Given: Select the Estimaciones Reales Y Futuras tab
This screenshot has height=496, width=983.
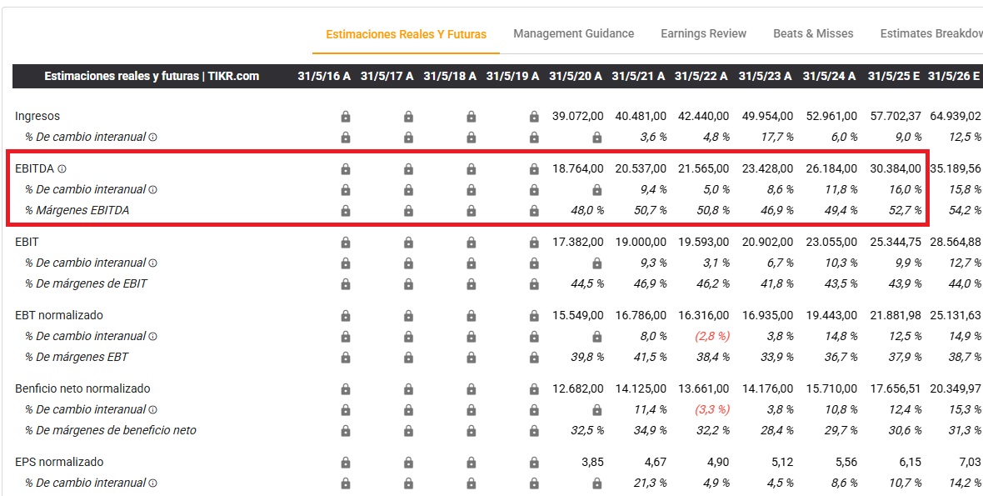Looking at the screenshot, I should point(406,34).
